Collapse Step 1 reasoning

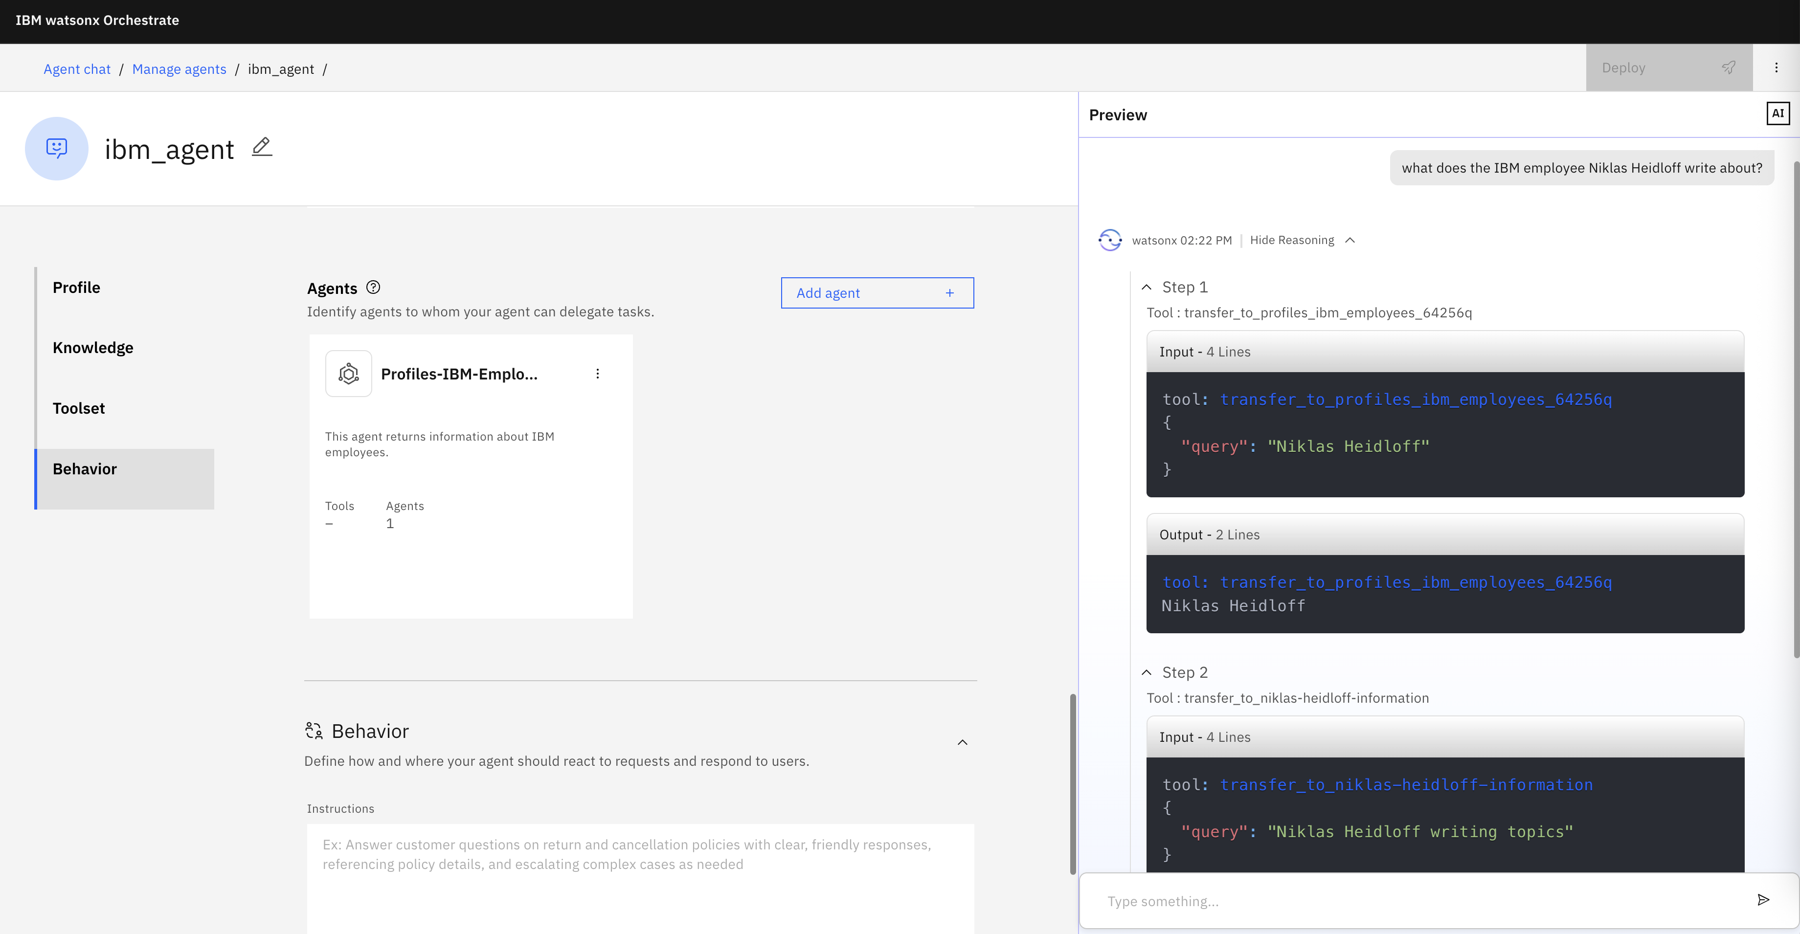(x=1146, y=287)
